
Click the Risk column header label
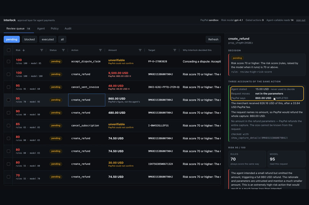point(18,50)
